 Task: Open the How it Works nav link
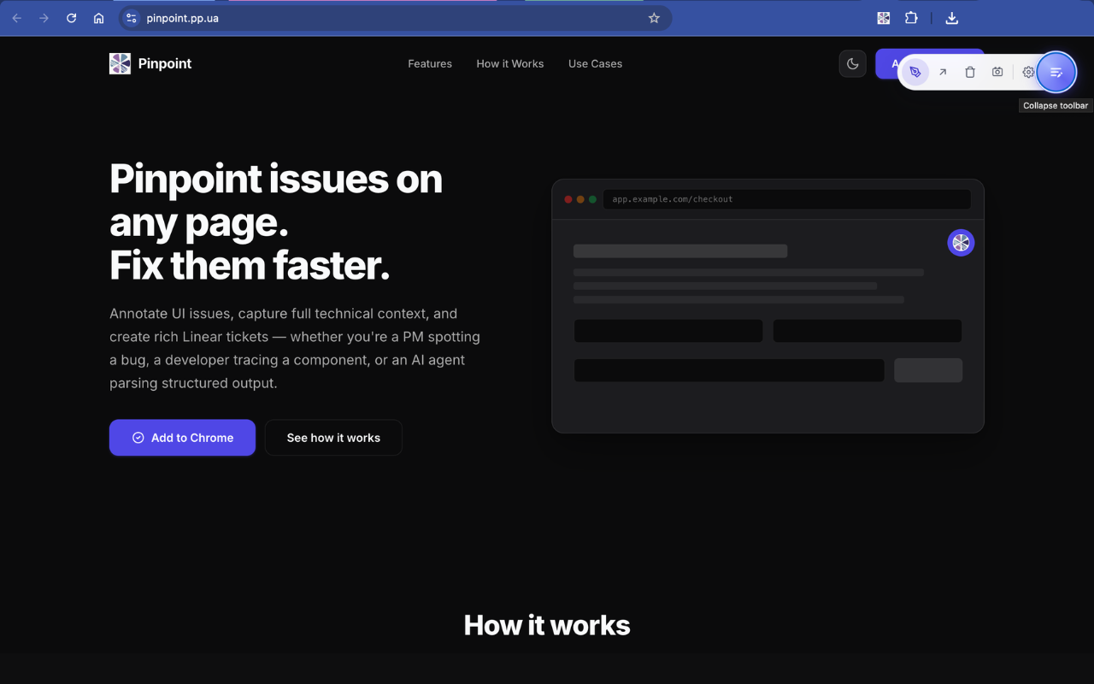click(x=510, y=63)
